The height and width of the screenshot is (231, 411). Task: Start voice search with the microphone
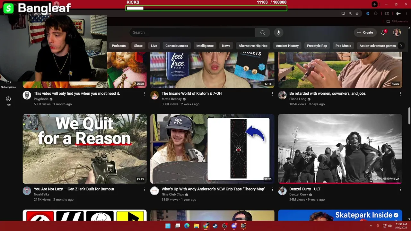pyautogui.click(x=279, y=32)
